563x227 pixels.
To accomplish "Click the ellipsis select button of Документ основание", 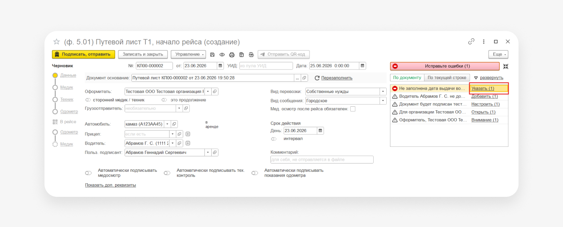I will pos(298,78).
